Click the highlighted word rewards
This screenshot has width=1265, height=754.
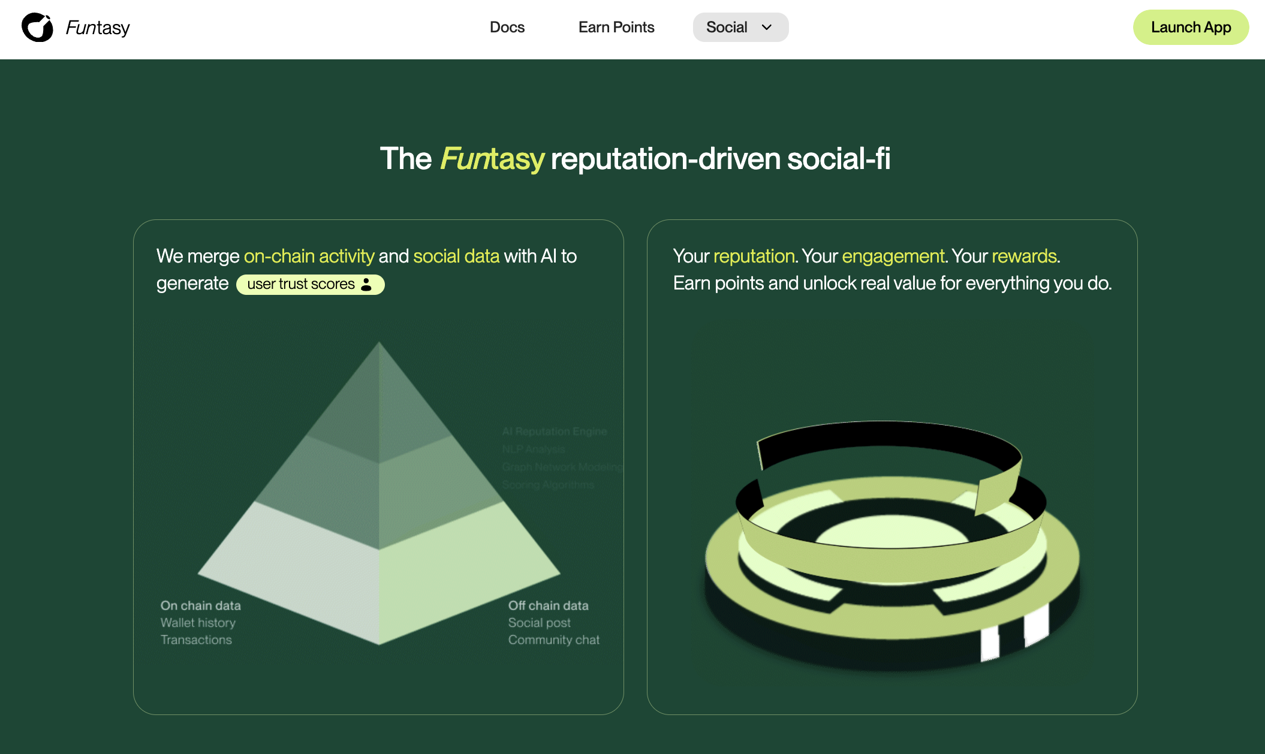click(x=1023, y=256)
